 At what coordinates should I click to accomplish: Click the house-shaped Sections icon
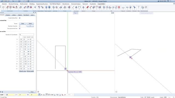83,7
